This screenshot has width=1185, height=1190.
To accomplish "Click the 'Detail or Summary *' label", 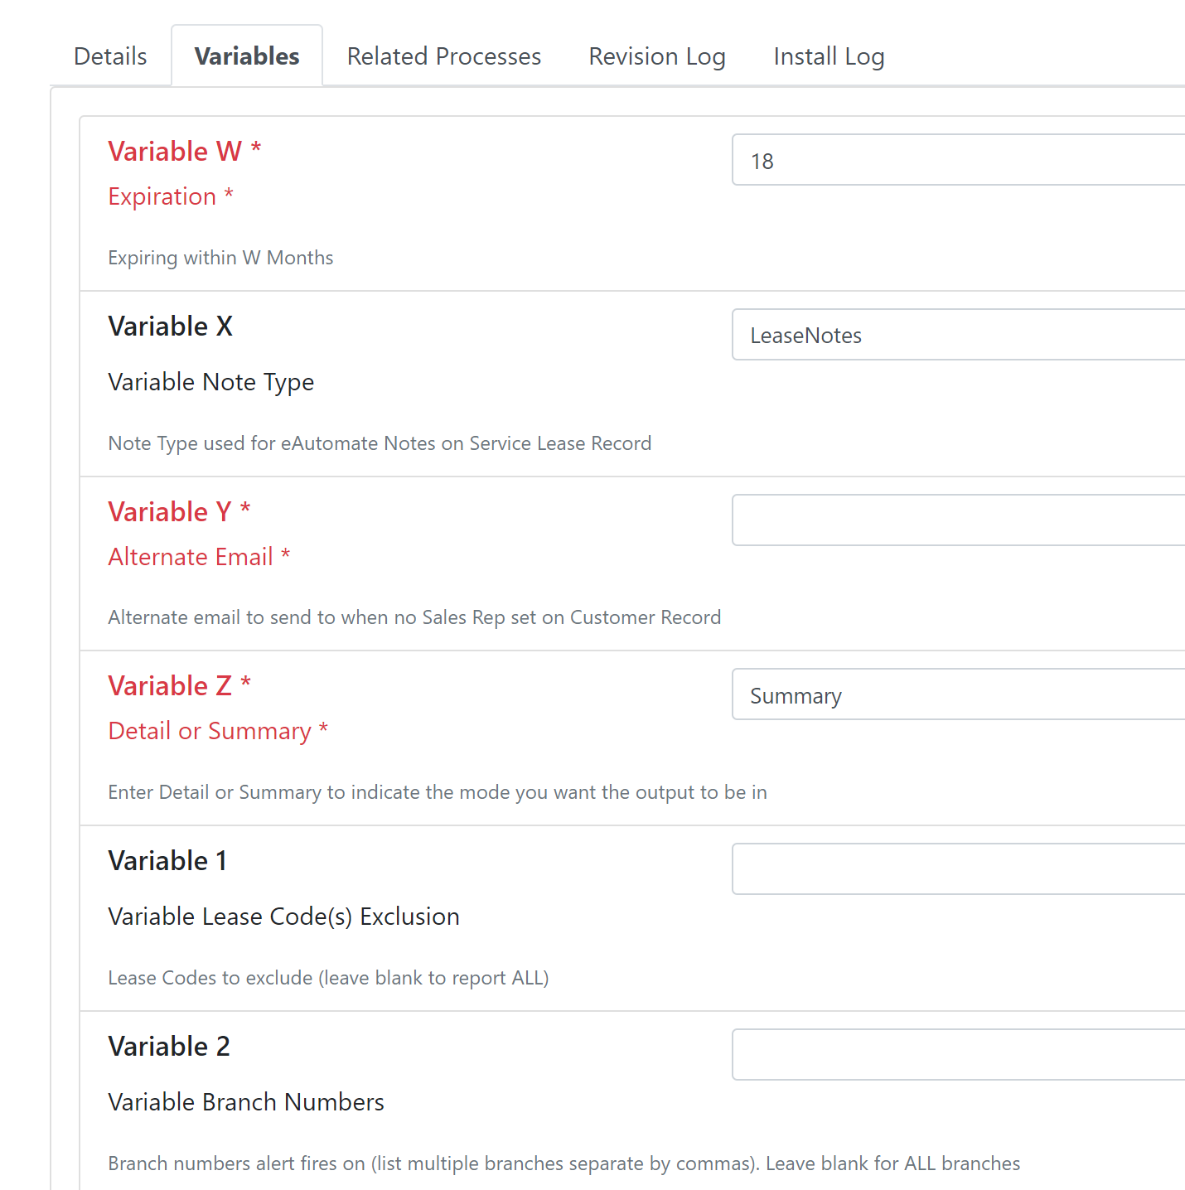I will (x=218, y=732).
